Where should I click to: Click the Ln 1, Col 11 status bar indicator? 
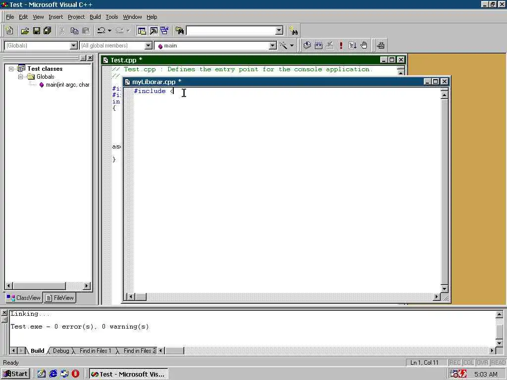coord(424,363)
